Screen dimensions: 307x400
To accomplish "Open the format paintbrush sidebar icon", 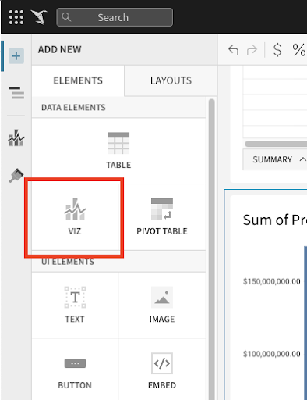I will coord(16,175).
